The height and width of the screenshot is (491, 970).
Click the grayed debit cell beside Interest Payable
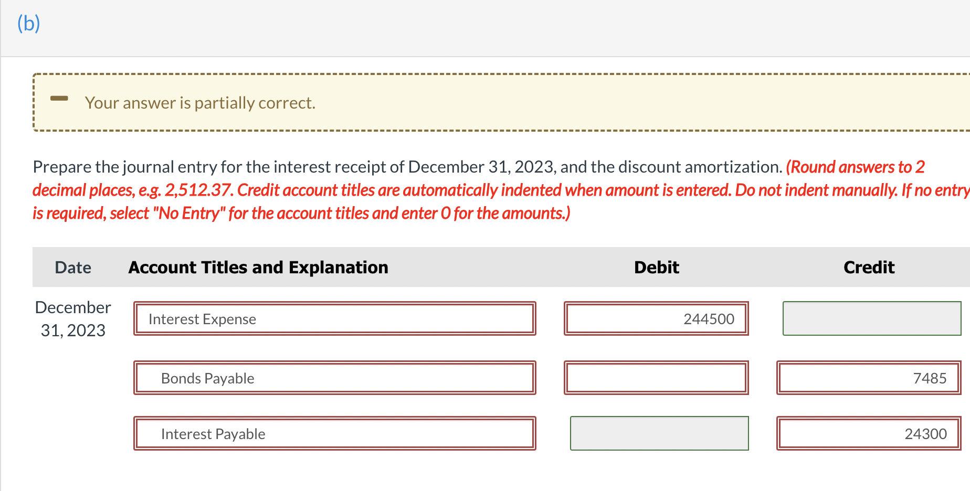coord(659,433)
